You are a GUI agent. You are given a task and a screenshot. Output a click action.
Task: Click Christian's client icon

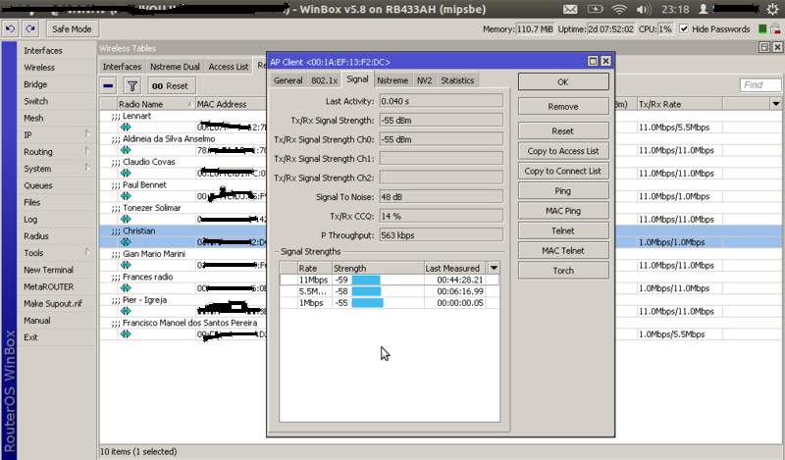point(126,242)
